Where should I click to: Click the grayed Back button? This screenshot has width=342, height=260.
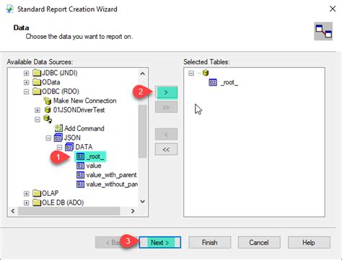[x=117, y=243]
